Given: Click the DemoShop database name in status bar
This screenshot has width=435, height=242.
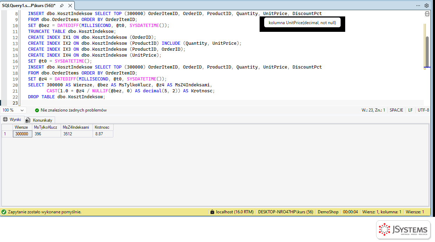Looking at the screenshot, I should click(x=328, y=212).
